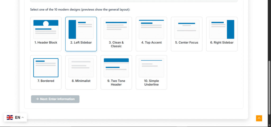Choose the Center Focus layout preview
The height and width of the screenshot is (127, 271).
coord(187,29)
